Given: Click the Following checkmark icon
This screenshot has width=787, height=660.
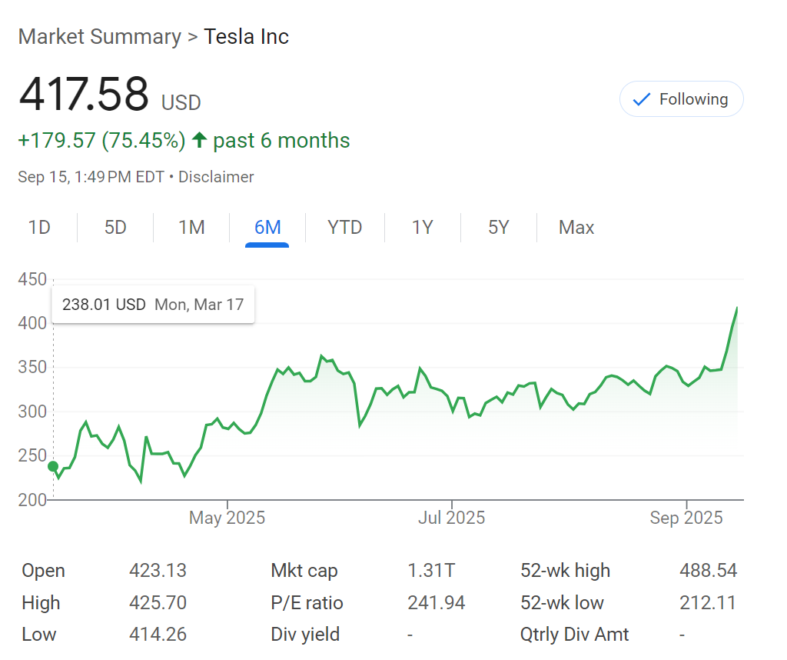Looking at the screenshot, I should click(641, 99).
